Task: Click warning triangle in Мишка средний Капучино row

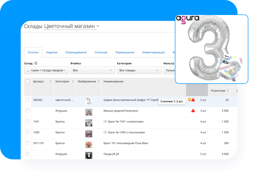Action: click(193, 111)
